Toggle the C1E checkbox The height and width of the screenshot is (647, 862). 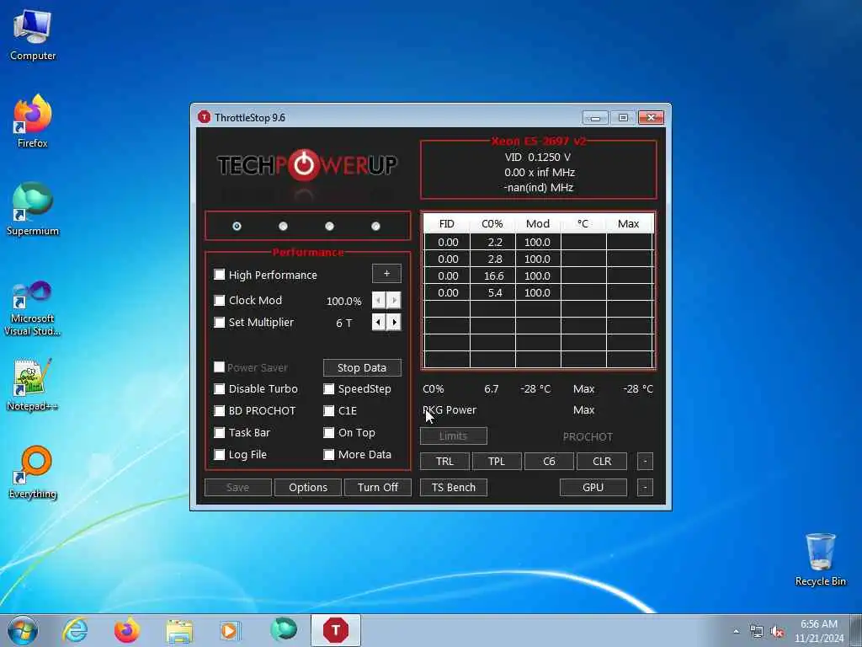329,410
